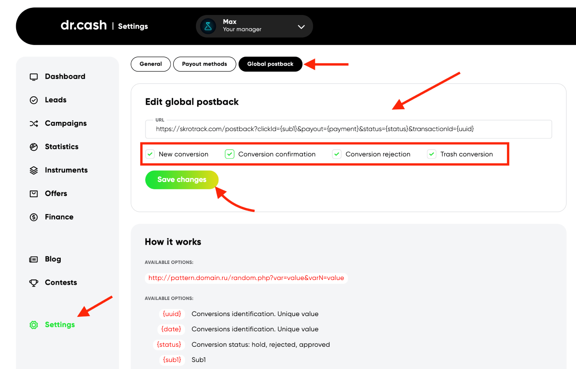Screen dimensions: 576x369
Task: Uncheck the Conversion confirmation checkbox
Action: (230, 154)
